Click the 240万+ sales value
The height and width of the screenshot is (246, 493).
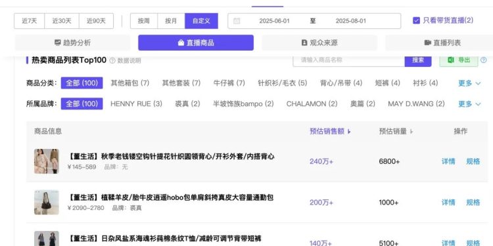[321, 161]
